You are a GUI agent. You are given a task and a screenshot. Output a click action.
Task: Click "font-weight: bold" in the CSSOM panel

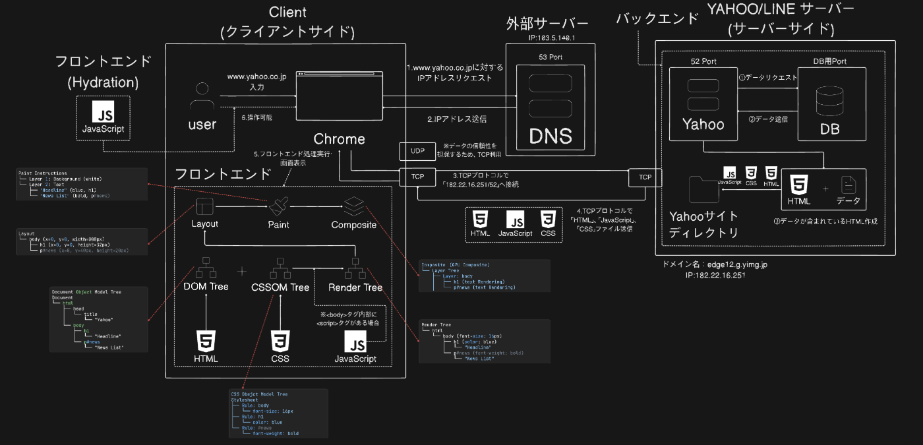pyautogui.click(x=276, y=433)
